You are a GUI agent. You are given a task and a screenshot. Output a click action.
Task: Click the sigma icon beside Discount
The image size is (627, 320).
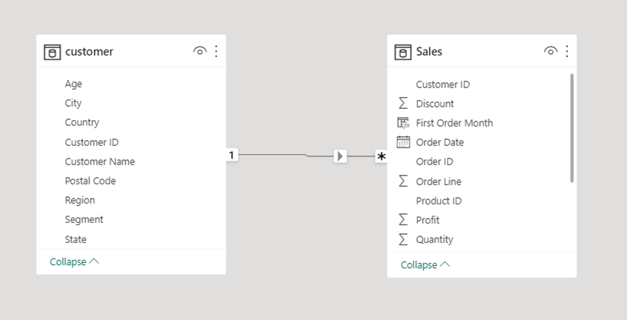tap(403, 104)
